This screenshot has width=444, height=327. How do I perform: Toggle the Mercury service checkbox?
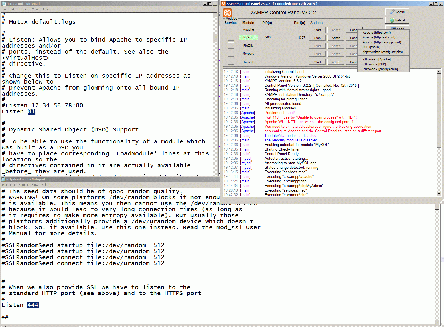pos(231,54)
